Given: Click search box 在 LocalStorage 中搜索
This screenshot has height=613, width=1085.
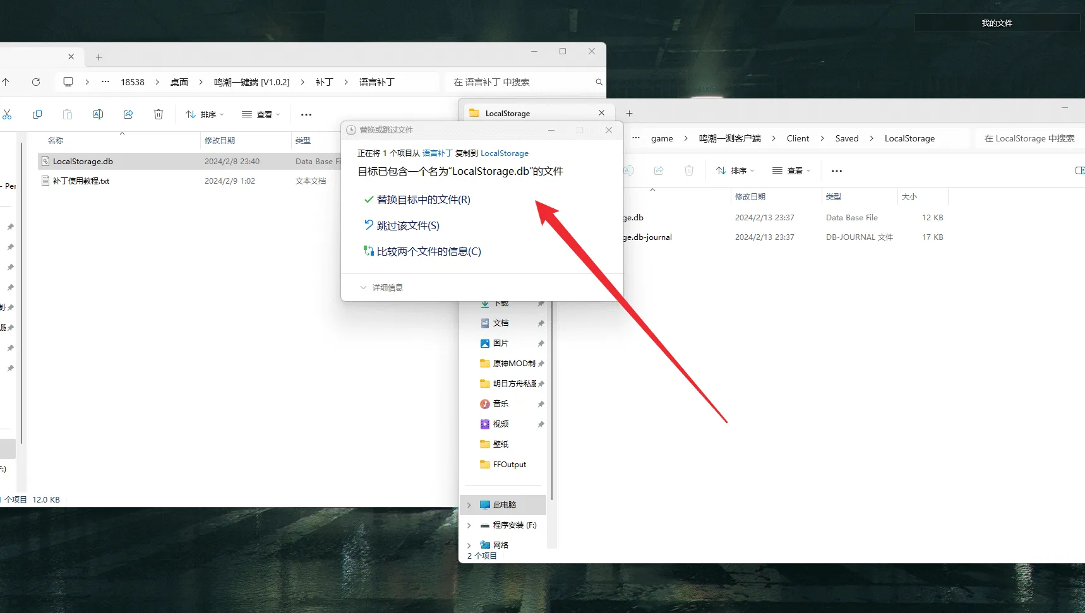Looking at the screenshot, I should (x=1030, y=138).
